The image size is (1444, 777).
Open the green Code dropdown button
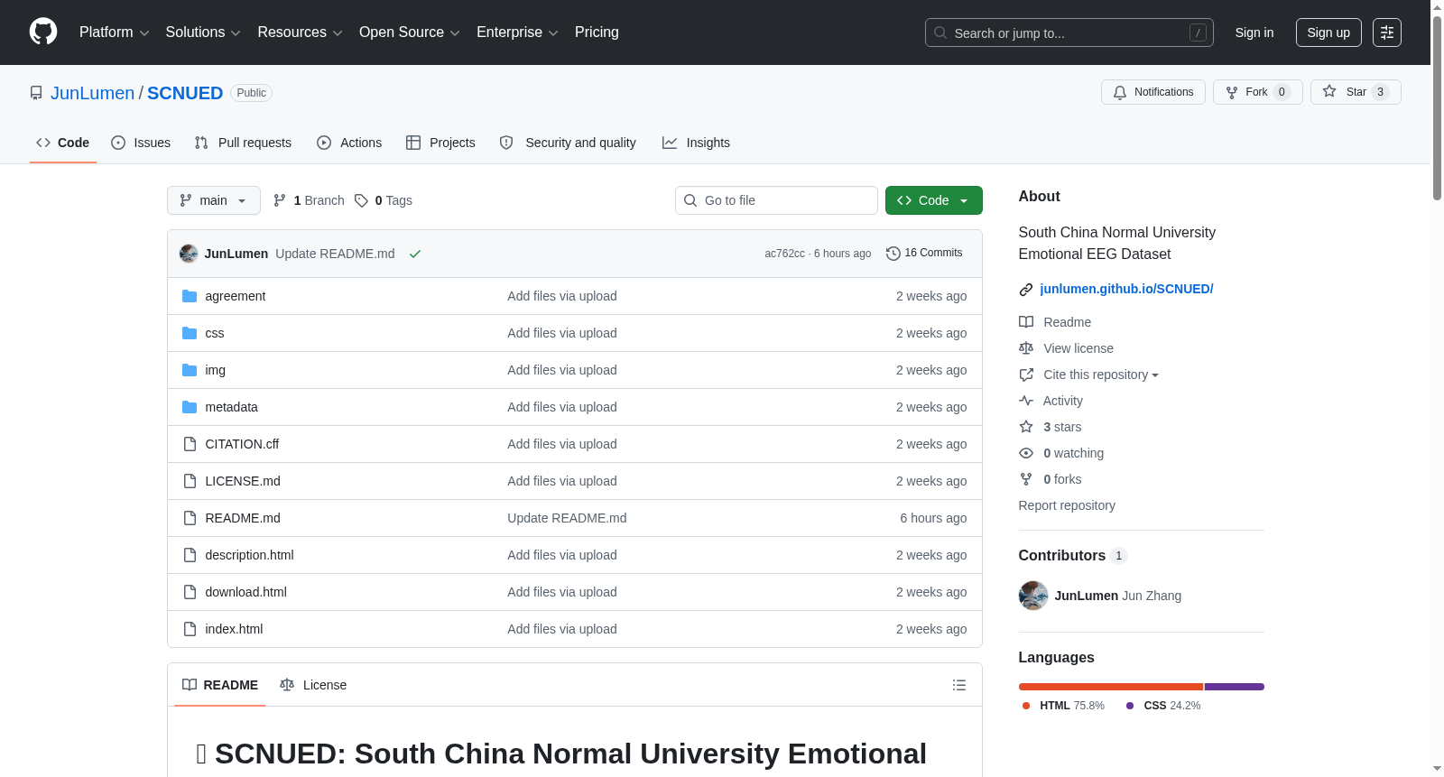(933, 200)
